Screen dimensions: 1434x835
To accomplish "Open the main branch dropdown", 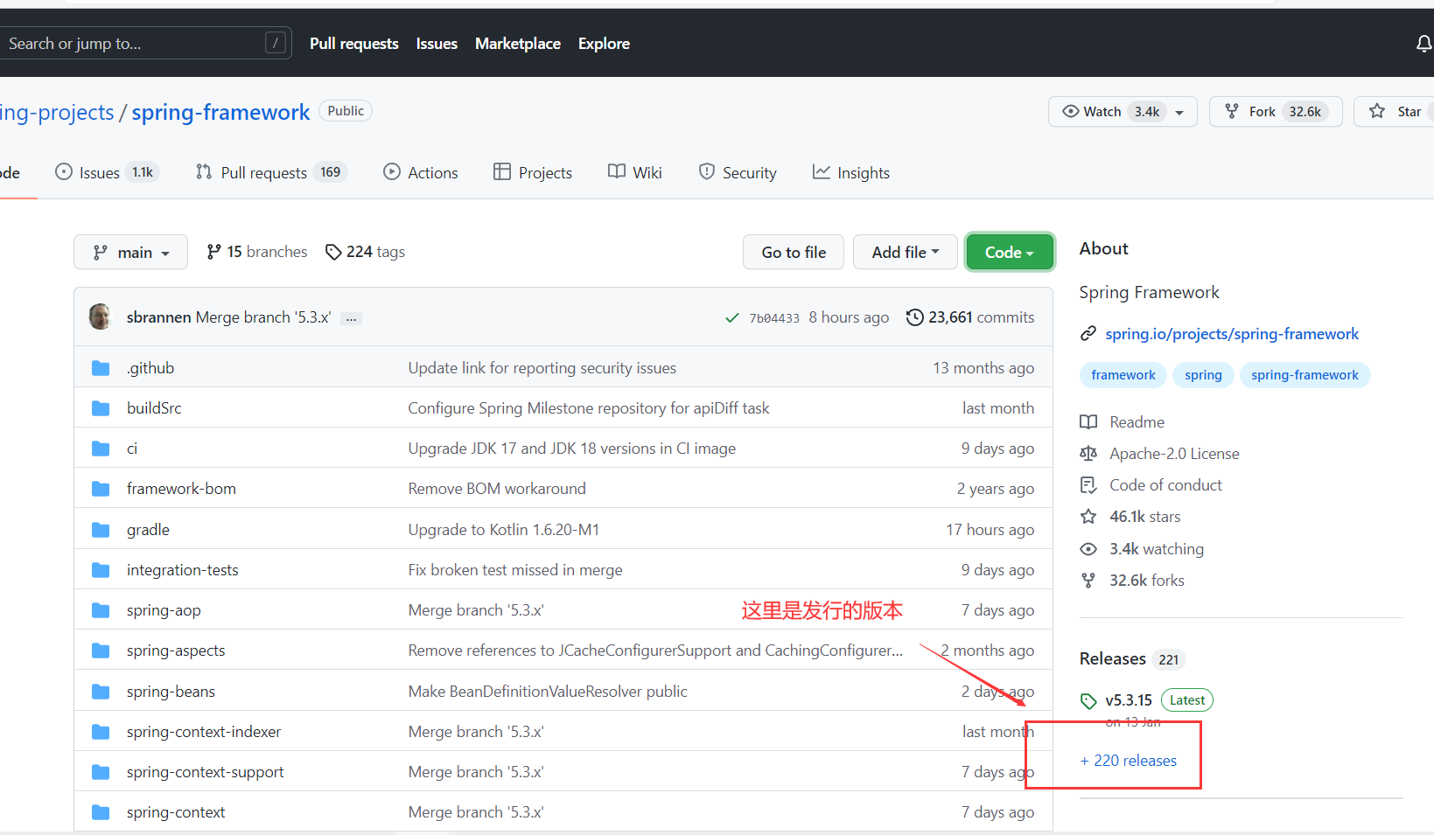I will [130, 252].
